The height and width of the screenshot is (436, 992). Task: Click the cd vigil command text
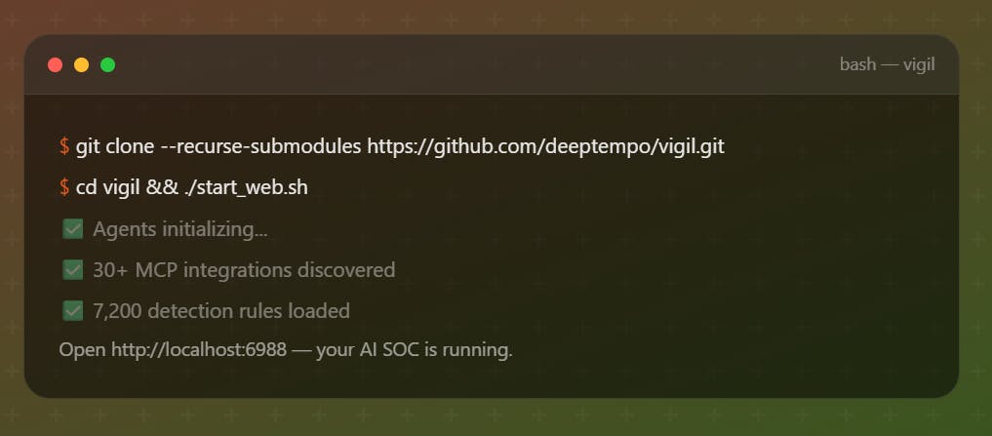click(108, 187)
